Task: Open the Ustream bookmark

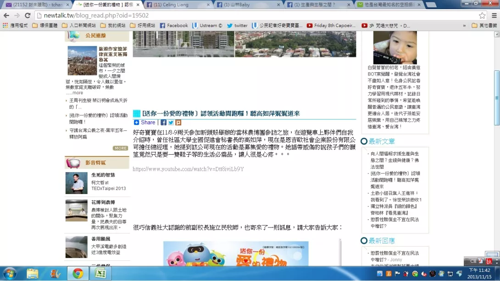Action: coord(207,26)
